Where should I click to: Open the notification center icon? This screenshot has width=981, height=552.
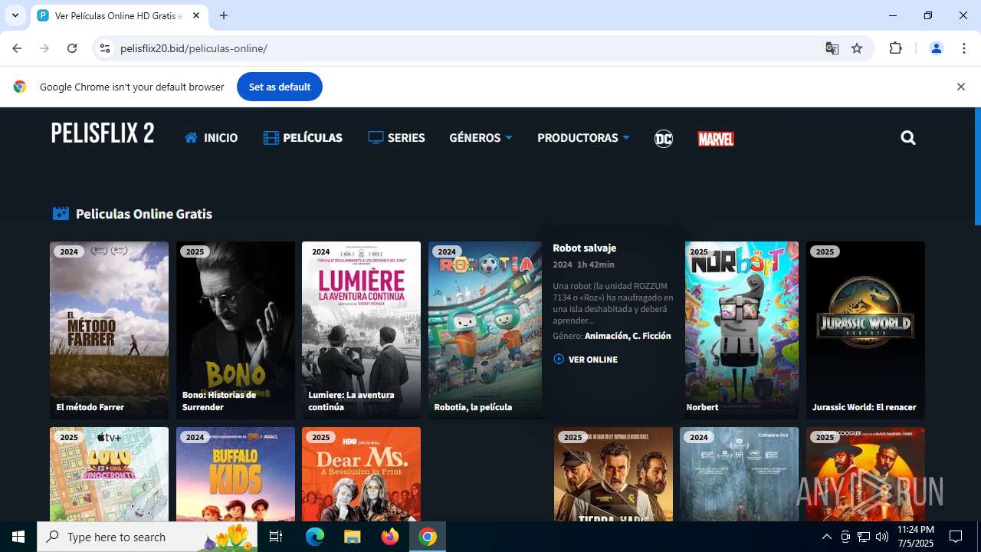(x=956, y=537)
